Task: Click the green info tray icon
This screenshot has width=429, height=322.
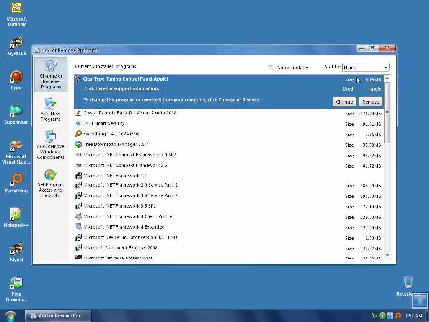Action: pyautogui.click(x=382, y=316)
